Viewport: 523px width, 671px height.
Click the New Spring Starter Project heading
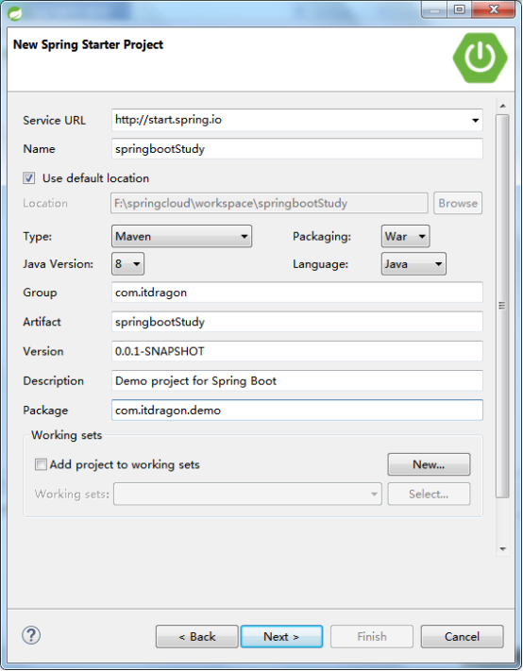tap(88, 44)
